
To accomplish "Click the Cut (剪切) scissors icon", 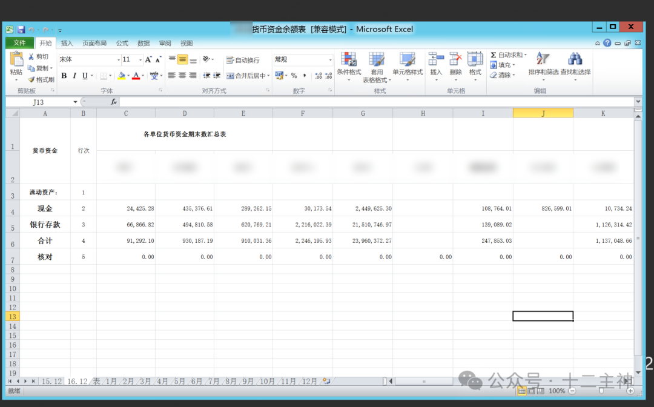I will [x=31, y=56].
